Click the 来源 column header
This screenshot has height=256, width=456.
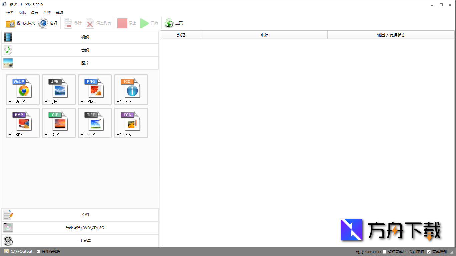264,35
